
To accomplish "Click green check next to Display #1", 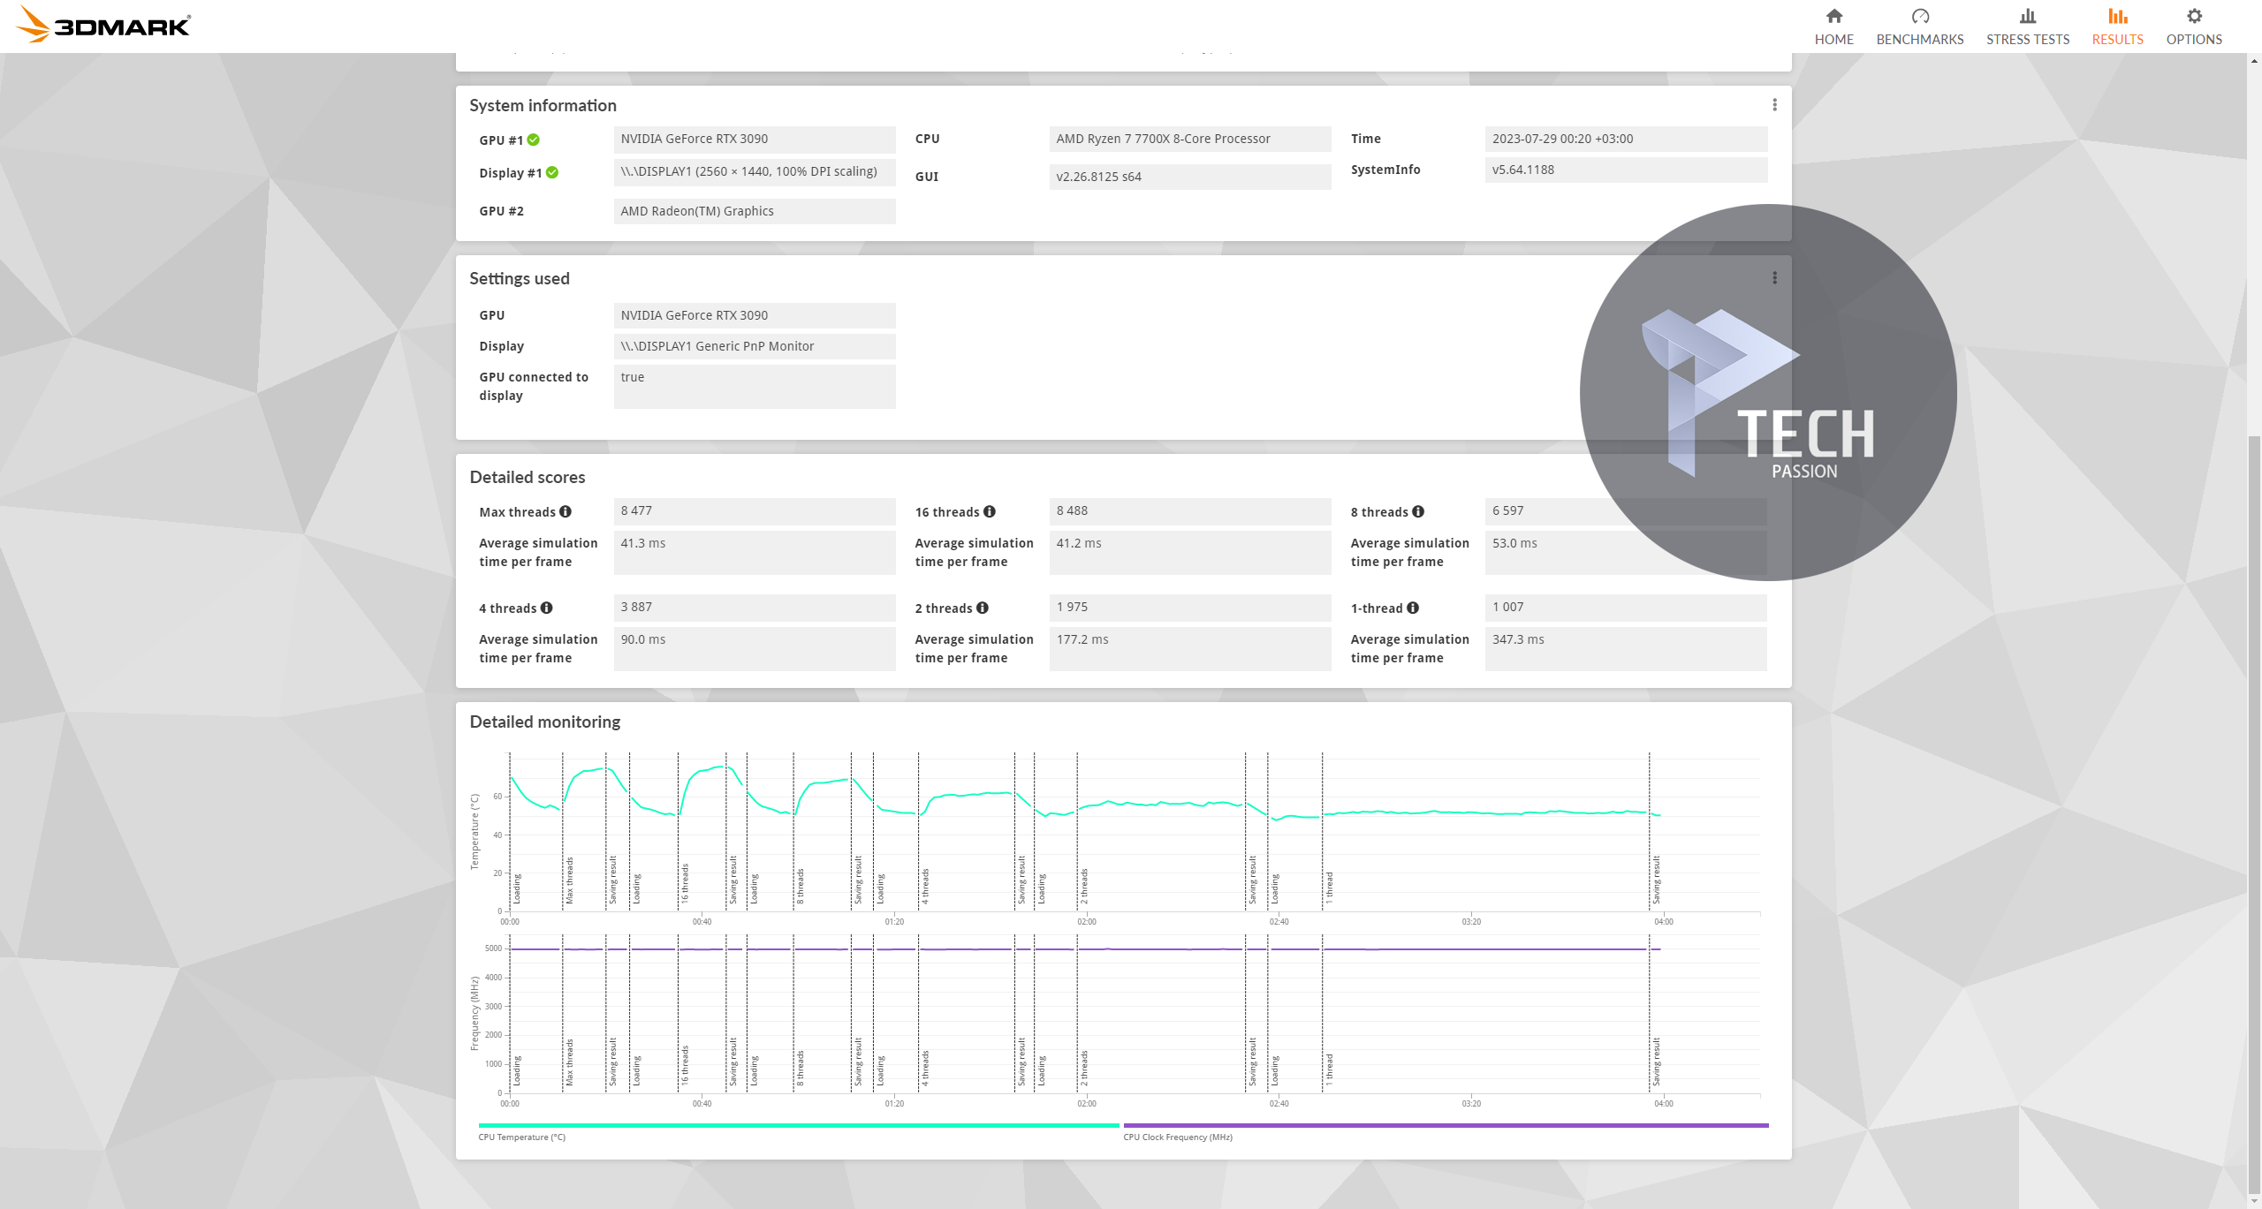I will pos(552,172).
